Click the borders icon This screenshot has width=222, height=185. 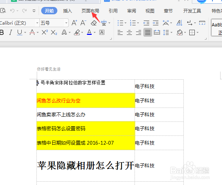[x=192, y=33]
